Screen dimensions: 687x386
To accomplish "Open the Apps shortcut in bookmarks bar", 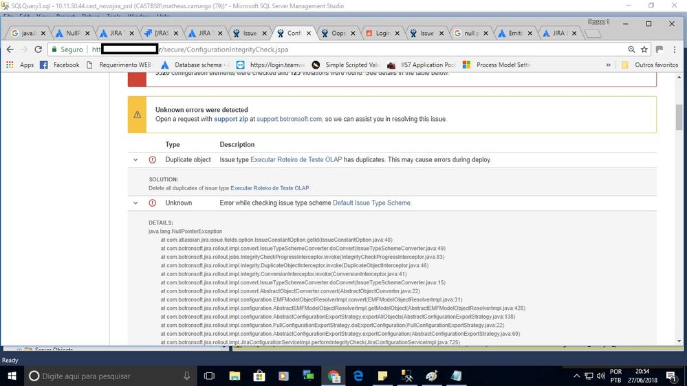I will point(20,65).
